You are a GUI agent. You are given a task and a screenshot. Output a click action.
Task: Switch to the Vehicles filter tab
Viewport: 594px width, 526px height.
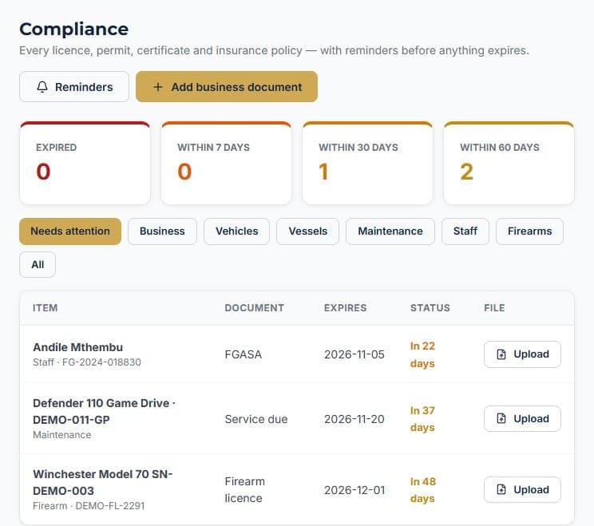click(237, 231)
